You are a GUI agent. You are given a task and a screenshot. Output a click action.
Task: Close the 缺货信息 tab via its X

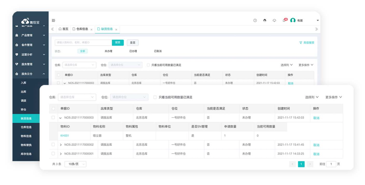pyautogui.click(x=116, y=30)
